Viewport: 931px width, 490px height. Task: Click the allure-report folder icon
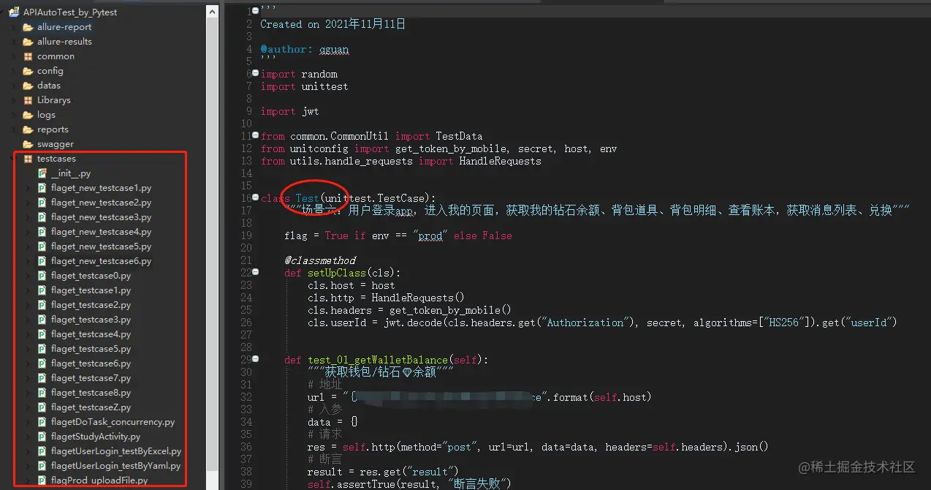pyautogui.click(x=28, y=27)
